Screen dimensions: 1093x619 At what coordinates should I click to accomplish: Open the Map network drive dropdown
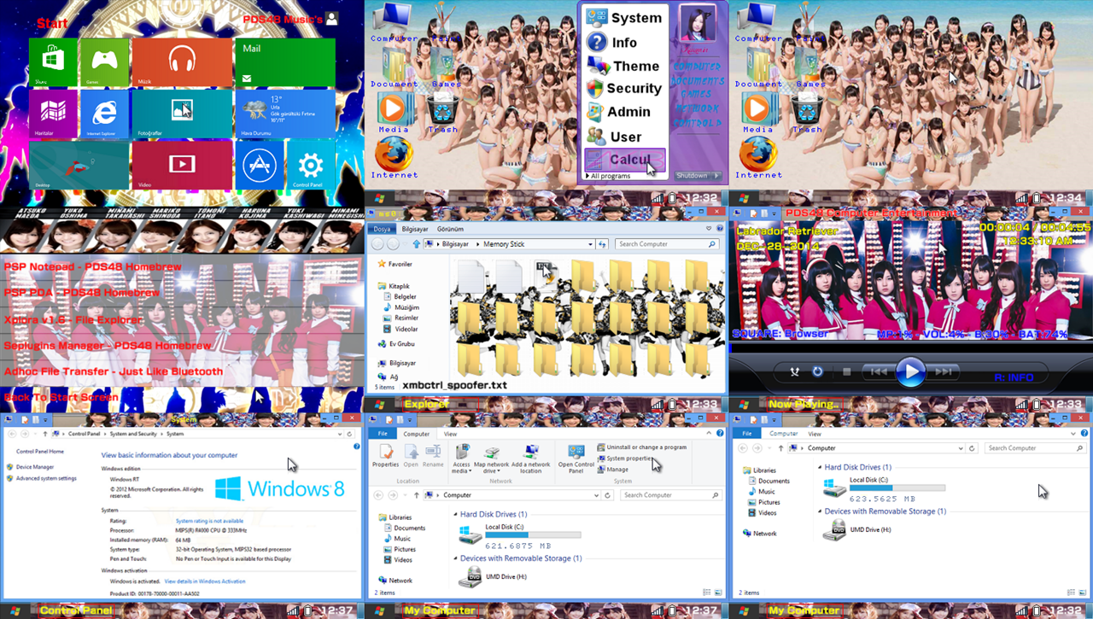(x=491, y=458)
